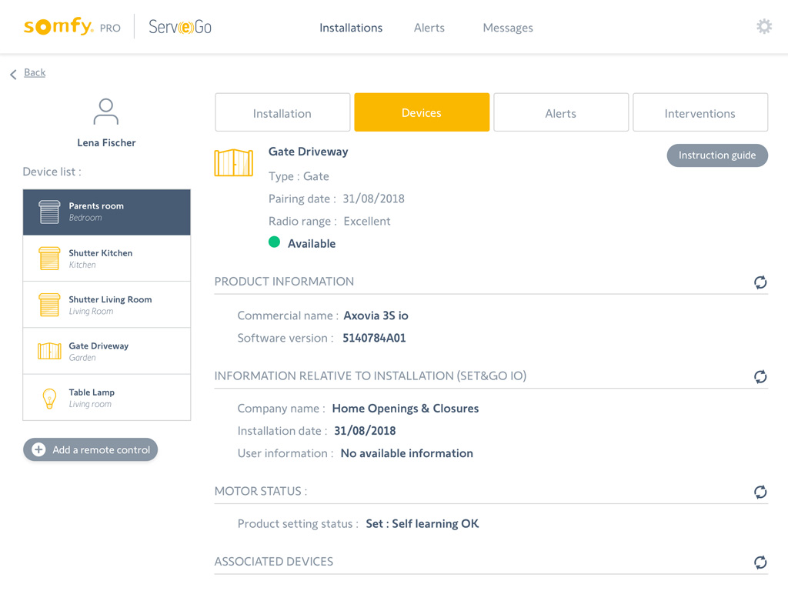
Task: Go to the Interventions tab
Action: coord(700,113)
